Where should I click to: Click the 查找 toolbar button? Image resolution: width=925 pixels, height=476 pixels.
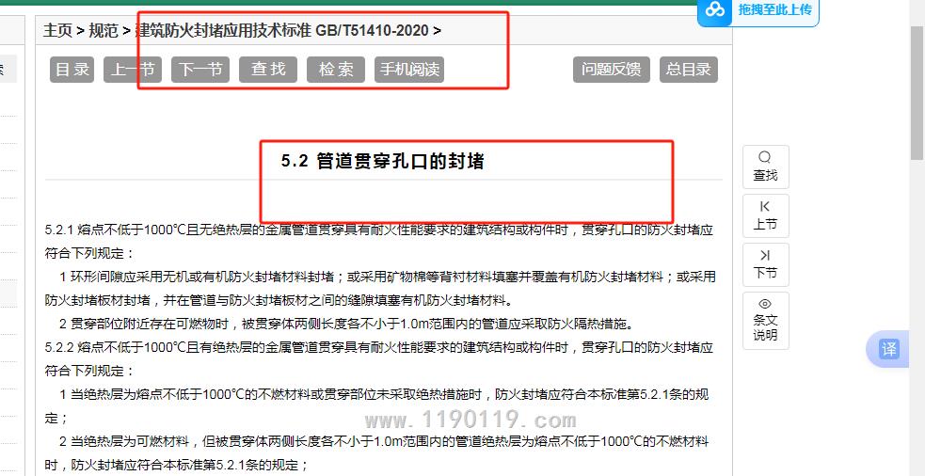point(268,70)
